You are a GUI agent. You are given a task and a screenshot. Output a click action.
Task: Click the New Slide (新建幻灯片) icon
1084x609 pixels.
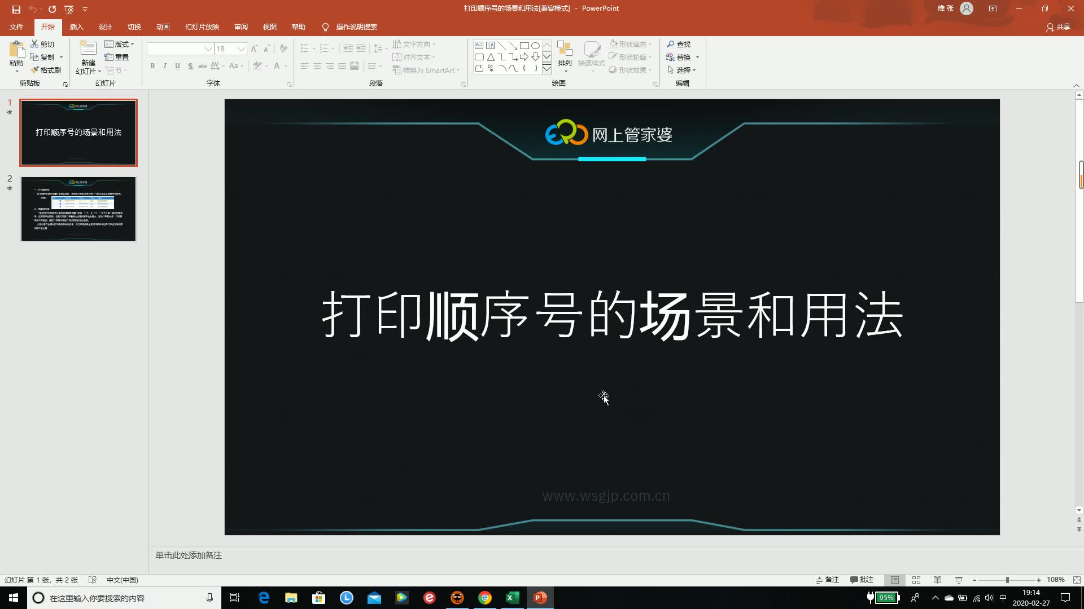88,49
